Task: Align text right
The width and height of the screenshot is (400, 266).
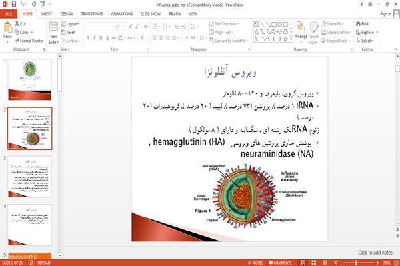Action: (167, 38)
